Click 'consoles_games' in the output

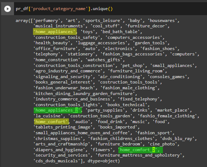point(167,77)
